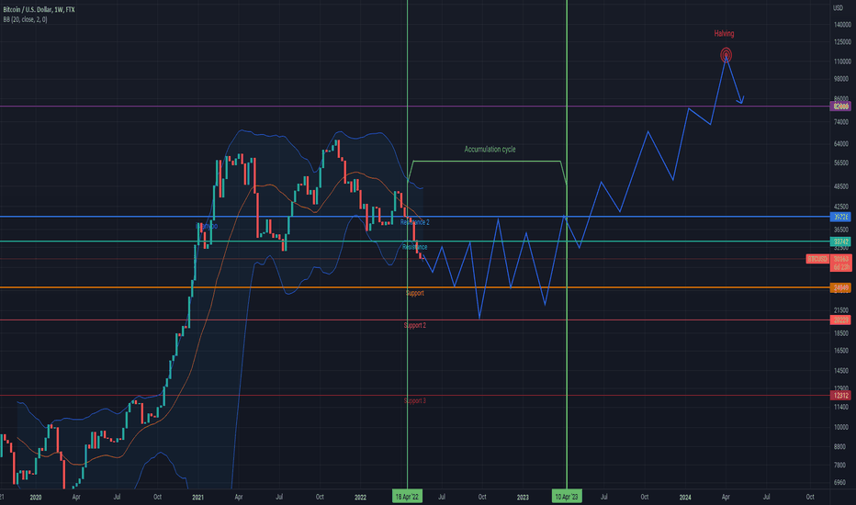Click the 2021 label on time axis
This screenshot has height=505, width=856.
[x=198, y=497]
